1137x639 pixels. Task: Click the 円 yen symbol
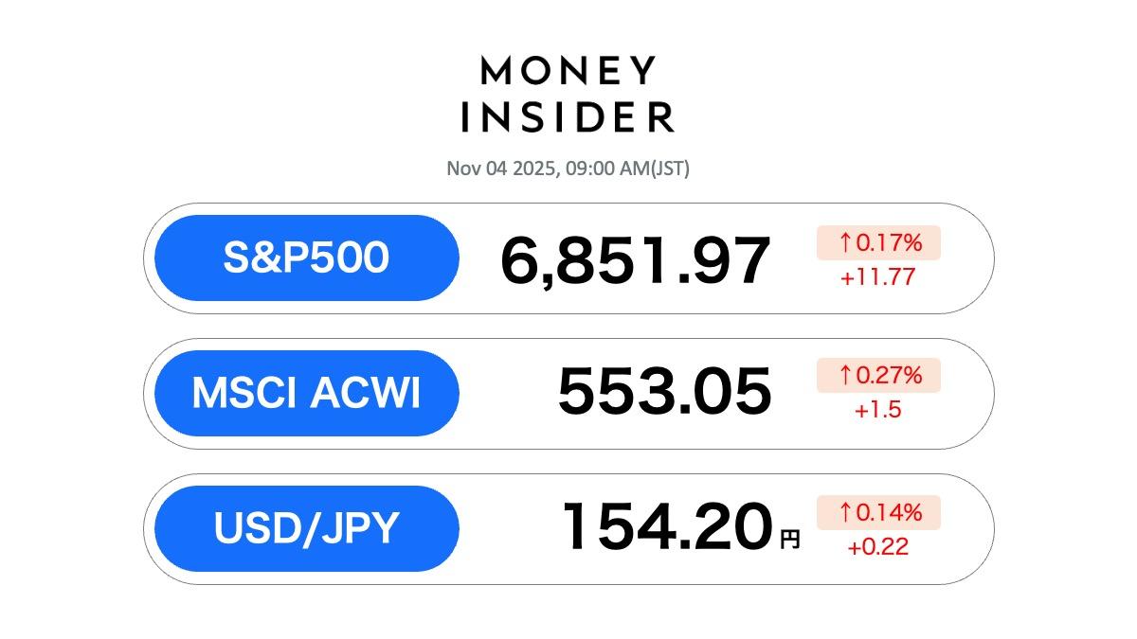click(x=789, y=540)
